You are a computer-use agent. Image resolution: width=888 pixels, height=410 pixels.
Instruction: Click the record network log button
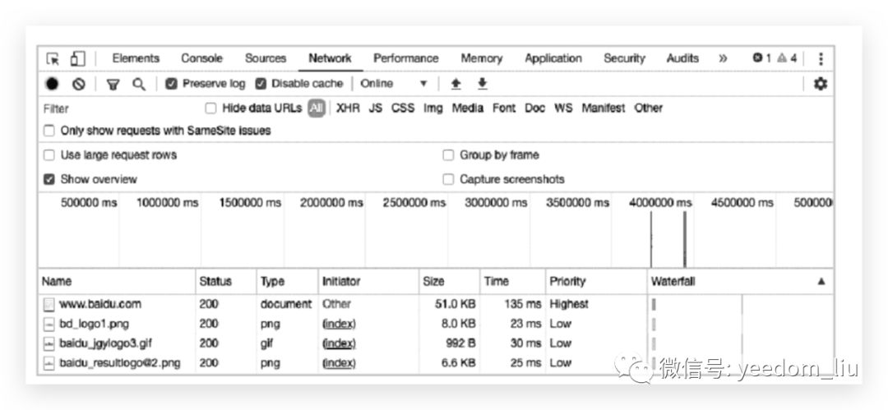pyautogui.click(x=52, y=84)
